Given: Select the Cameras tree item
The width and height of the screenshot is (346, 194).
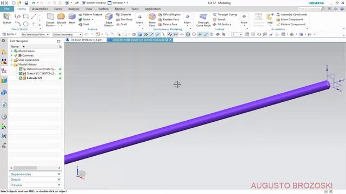Looking at the screenshot, I should pos(28,56).
